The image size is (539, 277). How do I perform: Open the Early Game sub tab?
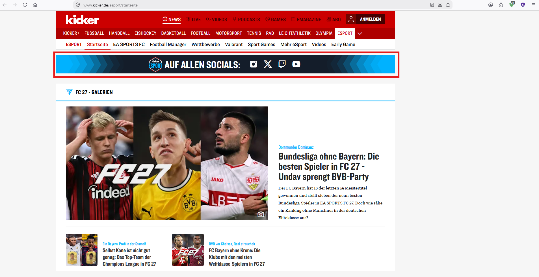pos(343,44)
